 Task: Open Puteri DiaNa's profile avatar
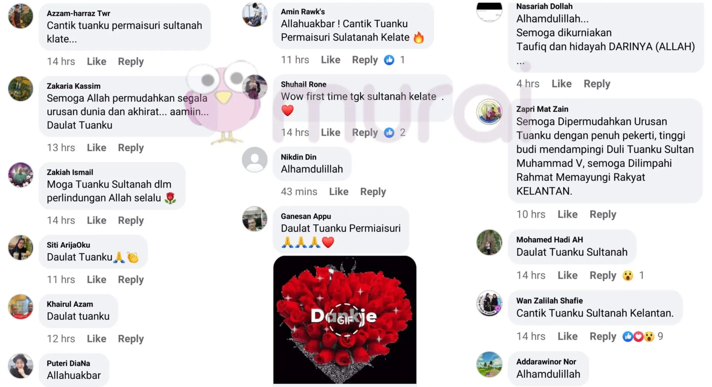click(x=21, y=366)
